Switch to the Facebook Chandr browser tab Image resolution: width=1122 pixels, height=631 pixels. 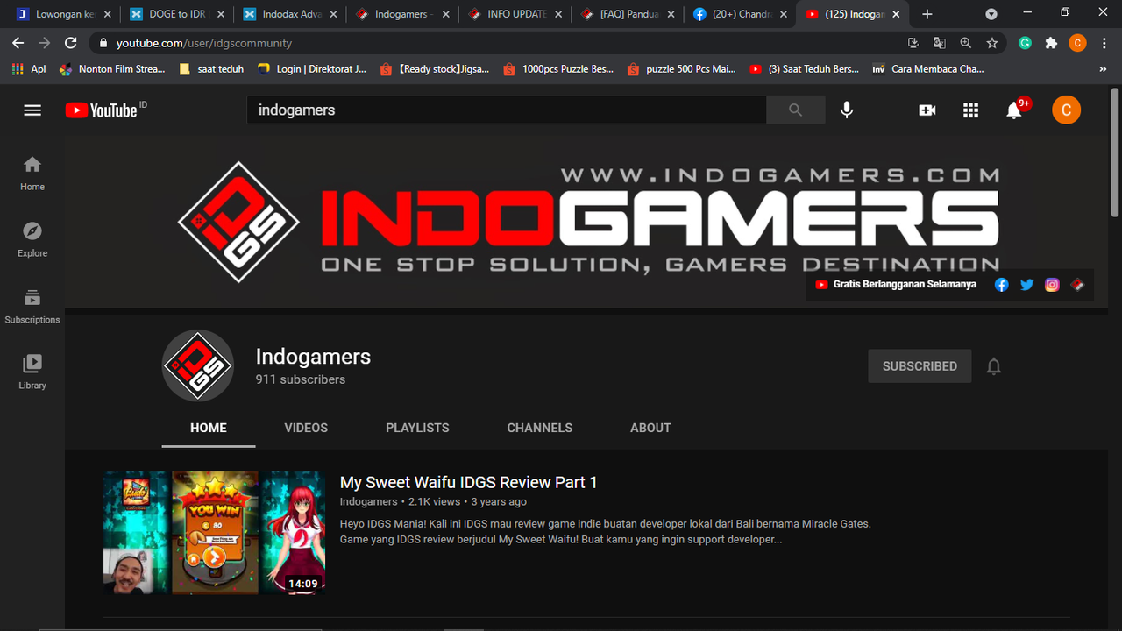pyautogui.click(x=738, y=14)
